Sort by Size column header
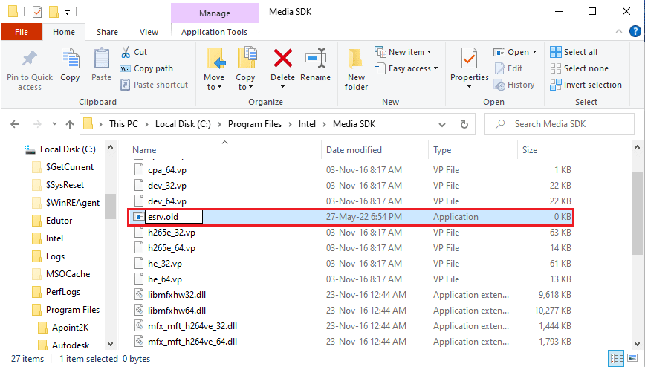Image resolution: width=645 pixels, height=367 pixels. (530, 150)
